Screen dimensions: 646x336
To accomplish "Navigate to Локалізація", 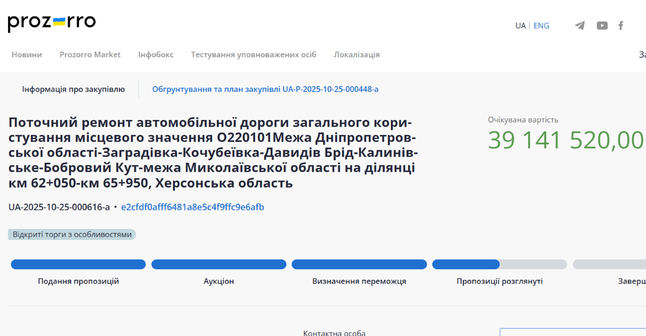I will [x=357, y=55].
